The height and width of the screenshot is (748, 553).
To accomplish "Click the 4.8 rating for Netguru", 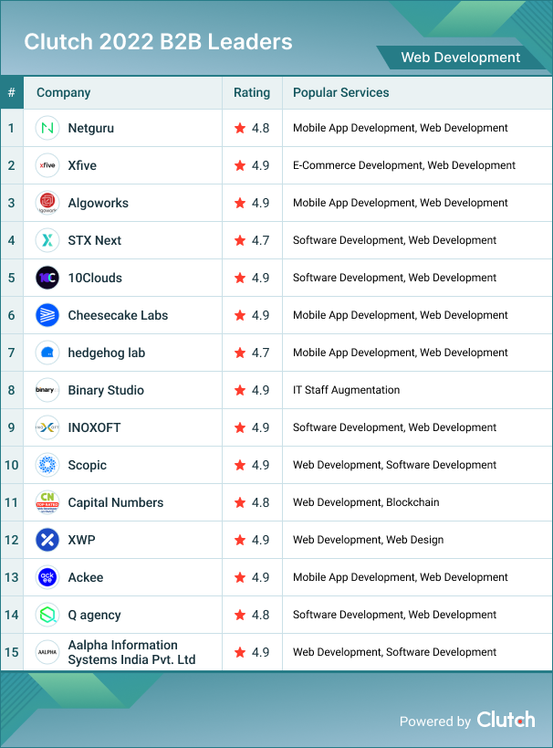I will pos(260,128).
